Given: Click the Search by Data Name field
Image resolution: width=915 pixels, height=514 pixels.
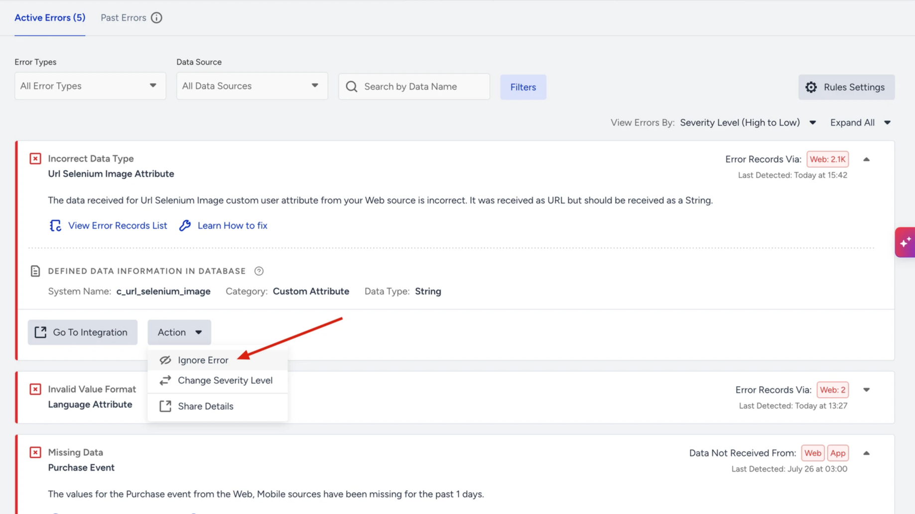Looking at the screenshot, I should click(414, 87).
